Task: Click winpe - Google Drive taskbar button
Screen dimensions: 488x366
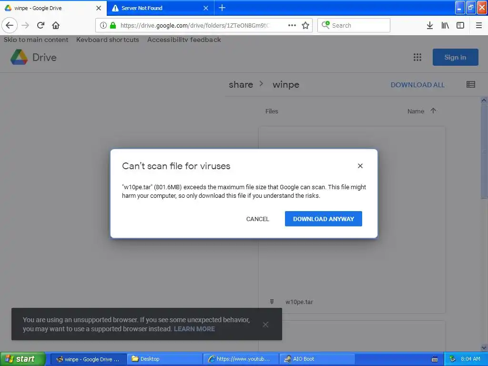Action: click(88, 359)
